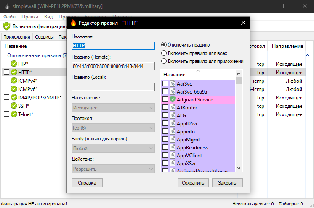The image size is (314, 208).
Task: Click the Remote rule ports input field
Action: point(113,66)
